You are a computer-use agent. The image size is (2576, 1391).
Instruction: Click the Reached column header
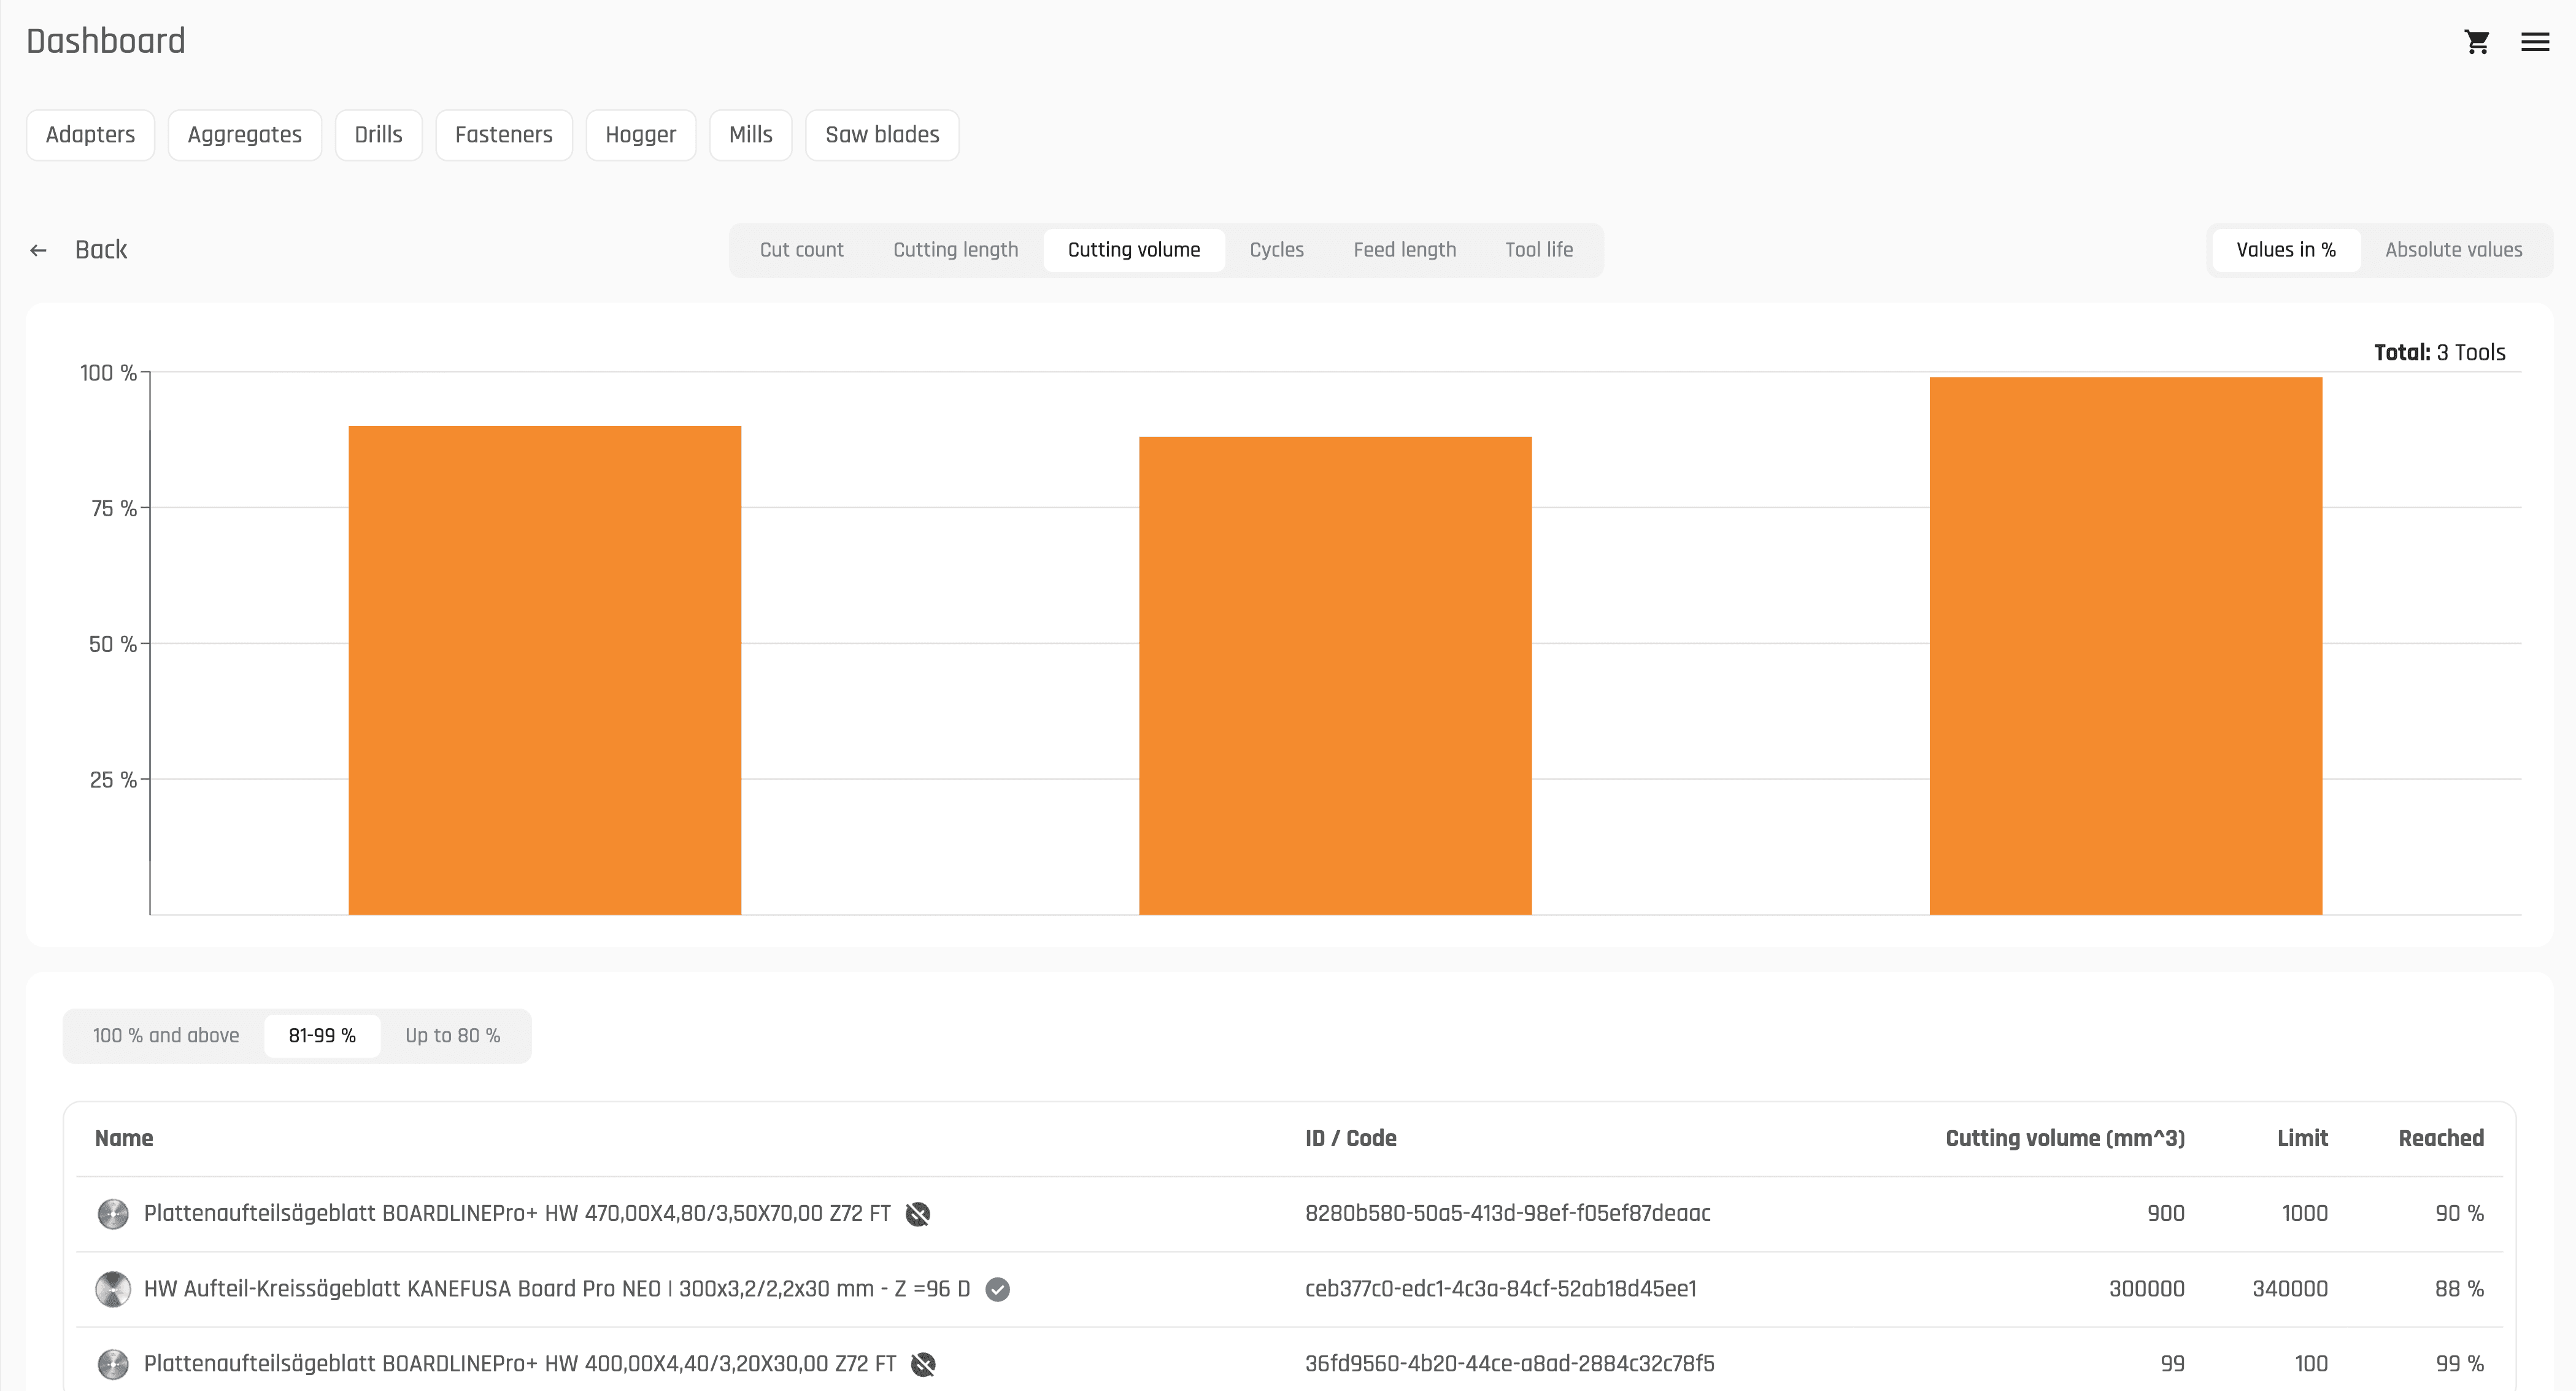click(x=2441, y=1139)
